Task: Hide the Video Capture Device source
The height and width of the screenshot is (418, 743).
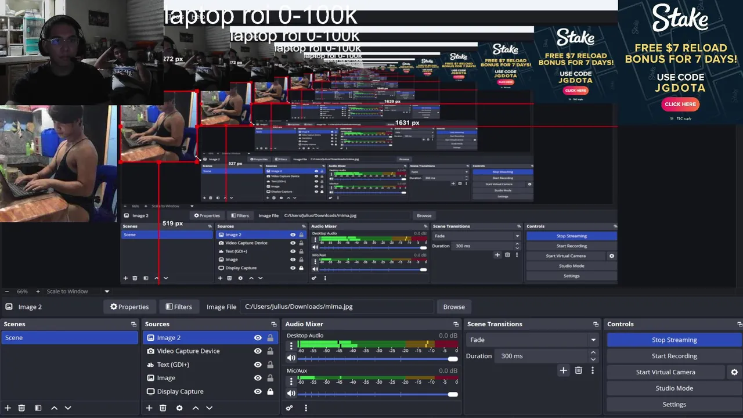Action: [258, 351]
